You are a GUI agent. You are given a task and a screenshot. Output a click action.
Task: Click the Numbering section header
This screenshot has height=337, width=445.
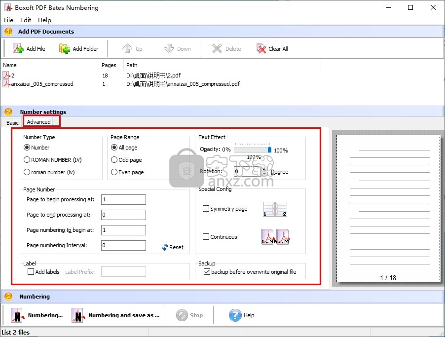tap(222, 297)
